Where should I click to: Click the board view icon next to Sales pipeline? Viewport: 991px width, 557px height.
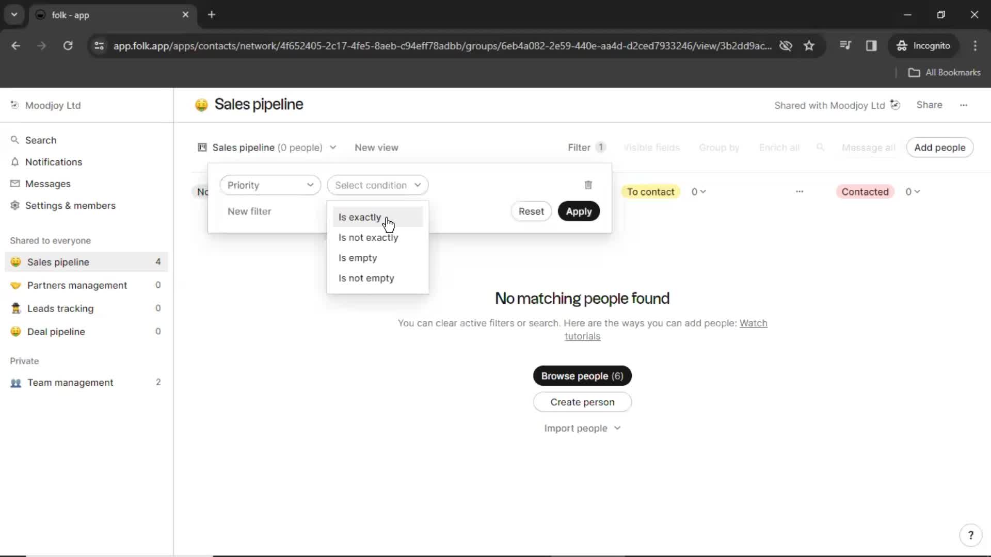pyautogui.click(x=202, y=148)
